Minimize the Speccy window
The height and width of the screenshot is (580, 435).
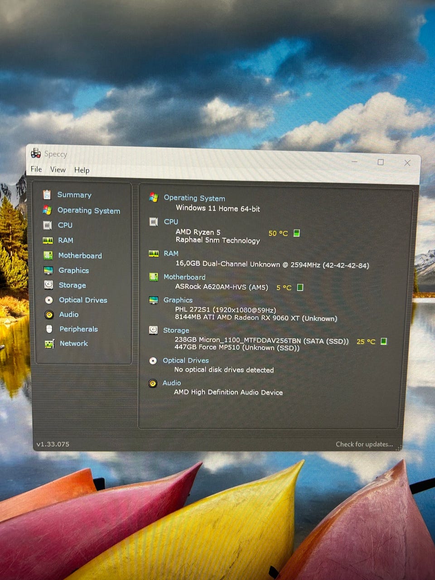[x=354, y=161]
